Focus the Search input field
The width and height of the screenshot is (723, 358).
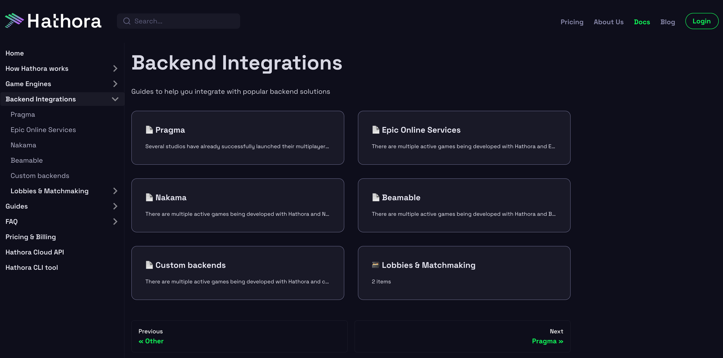click(178, 21)
